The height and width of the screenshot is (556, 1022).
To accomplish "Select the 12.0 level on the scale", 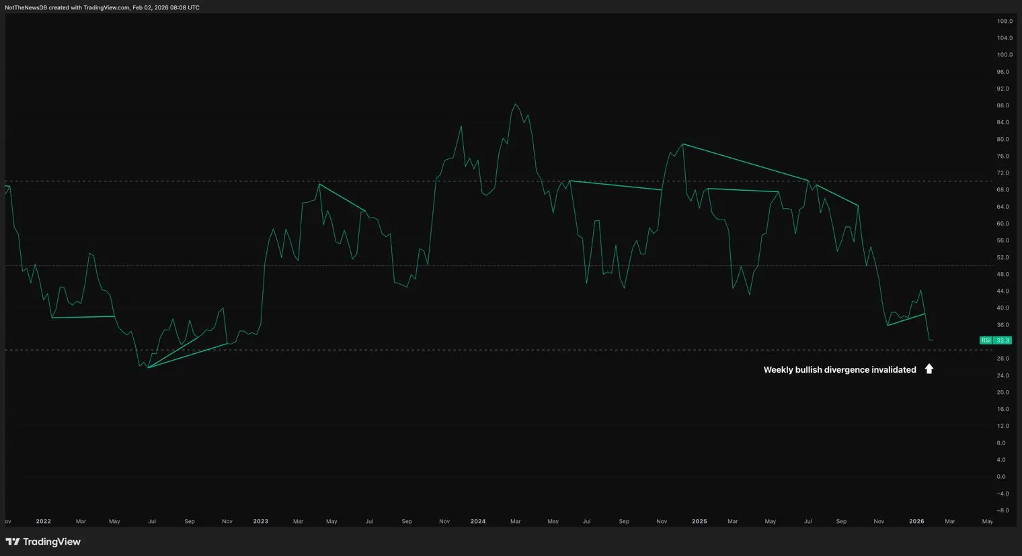I will pyautogui.click(x=1003, y=426).
